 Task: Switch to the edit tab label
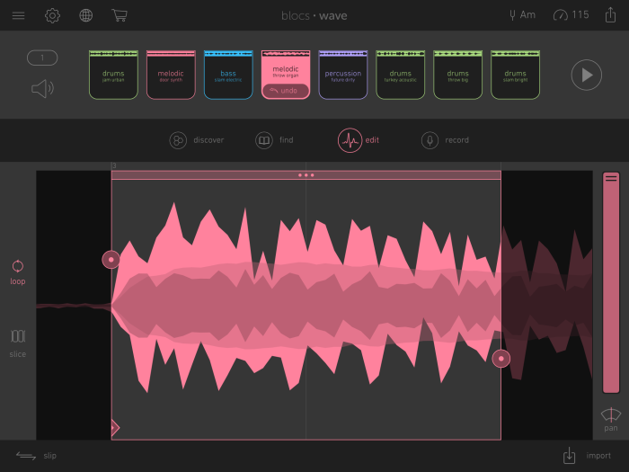[372, 140]
